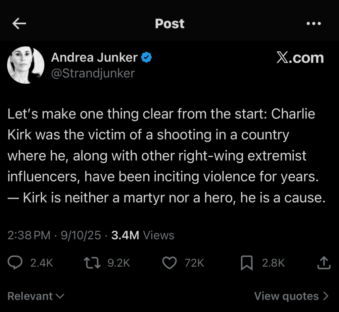
Task: Tap the Andrea Junker display name
Action: coord(94,58)
